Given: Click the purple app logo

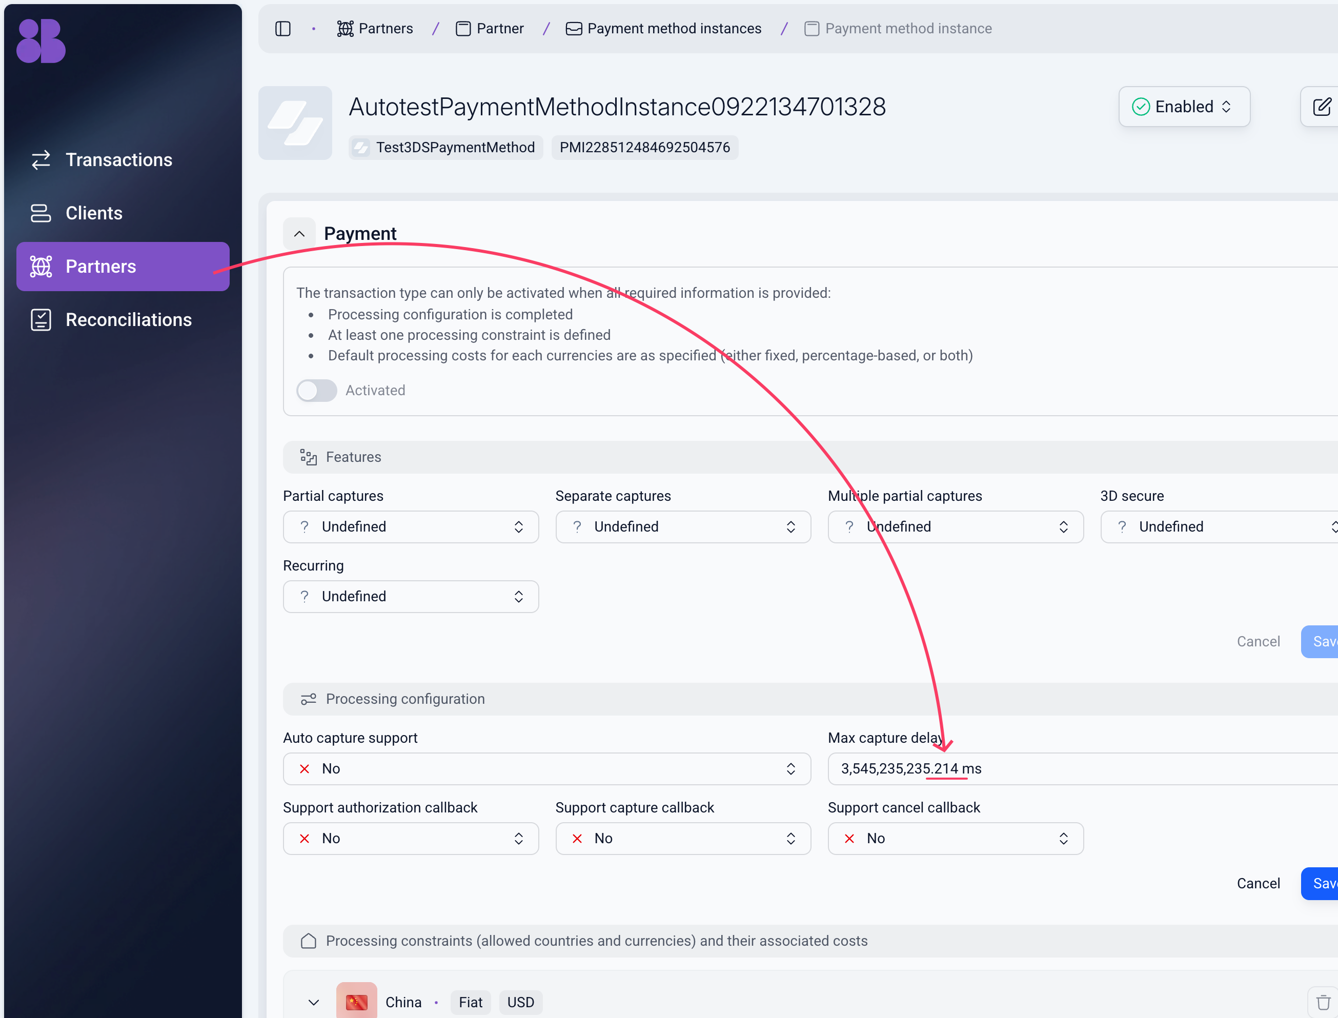Looking at the screenshot, I should [40, 40].
